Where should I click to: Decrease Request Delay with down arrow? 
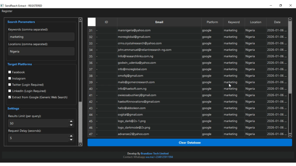pyautogui.click(x=71, y=140)
